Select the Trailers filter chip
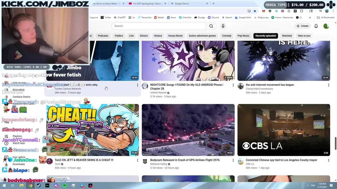Viewport: 337px width, 189px height. 118,36
